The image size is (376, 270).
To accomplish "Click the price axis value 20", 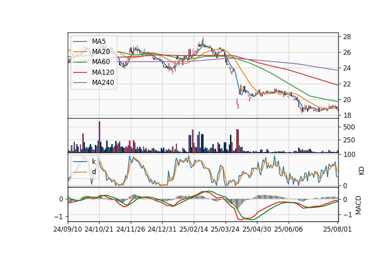I will pos(347,100).
